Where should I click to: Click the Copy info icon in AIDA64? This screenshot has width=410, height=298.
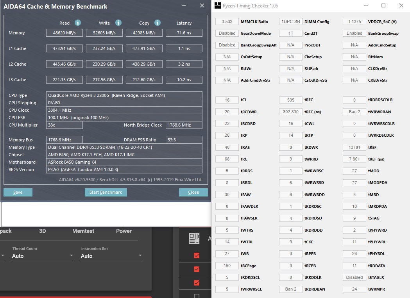pyautogui.click(x=158, y=23)
